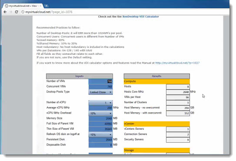Image resolution: width=236 pixels, height=161 pixels.
Task: Click the Connection Servers result value
Action: [x=178, y=134]
